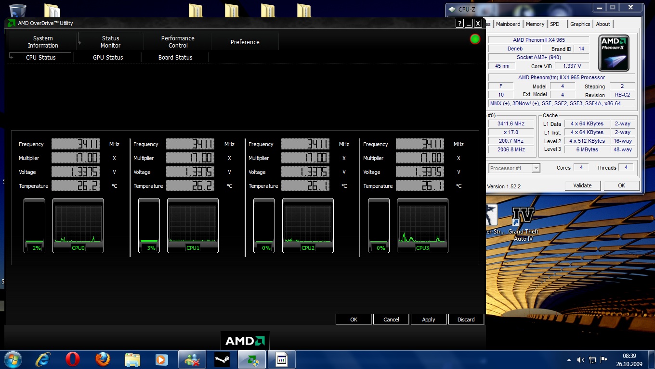Click the CPU-Z name field 'AMD Phenom II X4 965'
The height and width of the screenshot is (369, 655).
coord(538,40)
